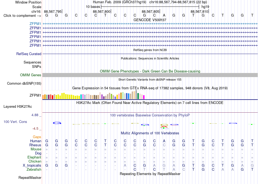The width and height of the screenshot is (258, 184).
Task: Click the light-blue ZFPM1 transcript label
Action: 35,24
